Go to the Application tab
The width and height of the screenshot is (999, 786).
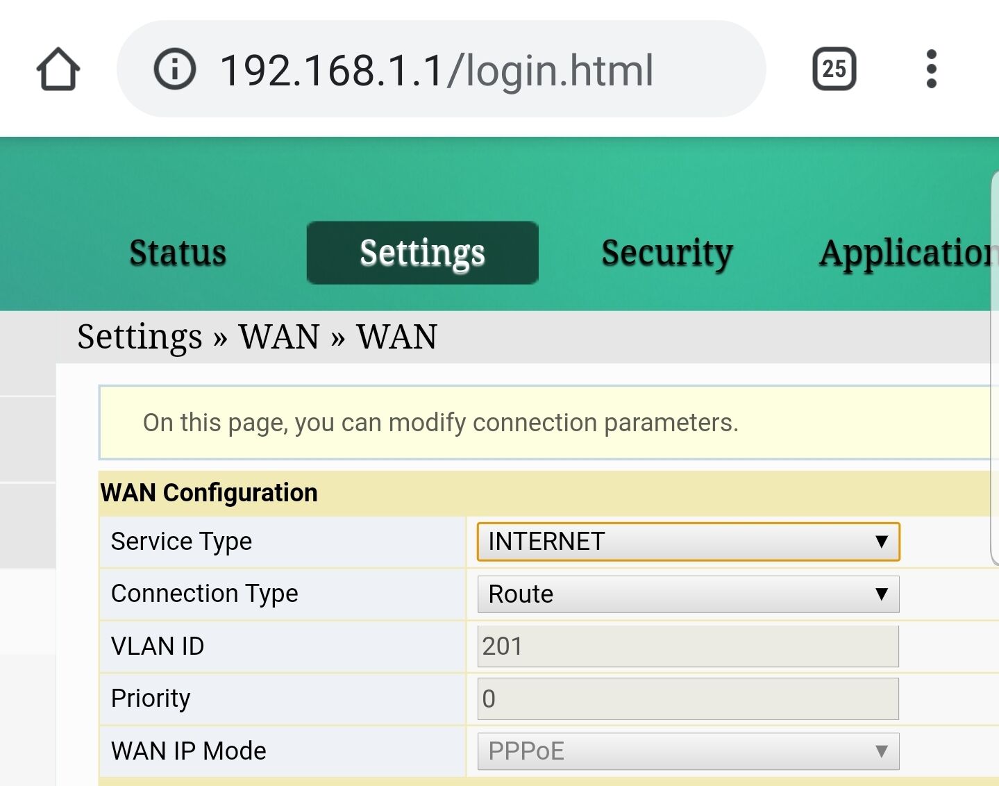906,253
